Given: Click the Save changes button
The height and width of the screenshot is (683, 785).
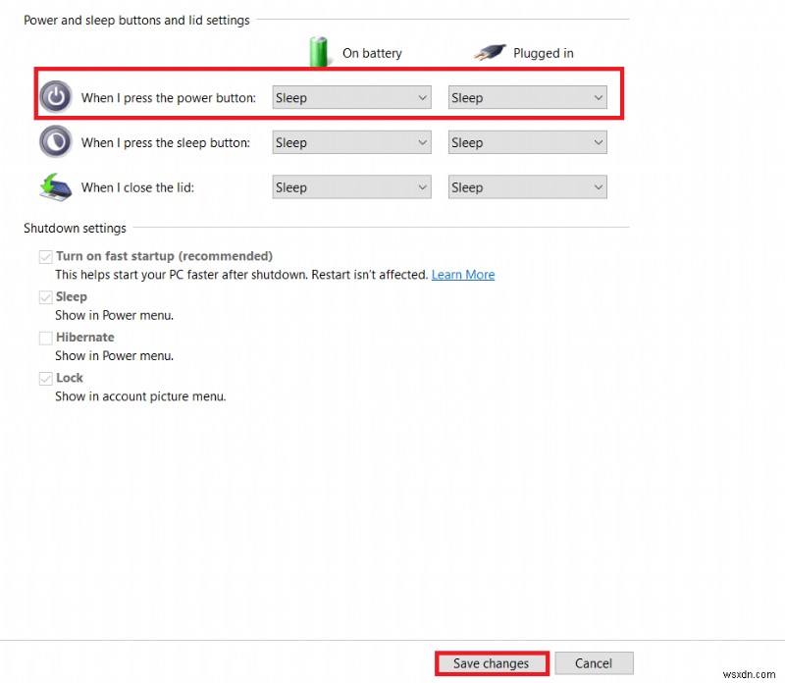Looking at the screenshot, I should (491, 662).
